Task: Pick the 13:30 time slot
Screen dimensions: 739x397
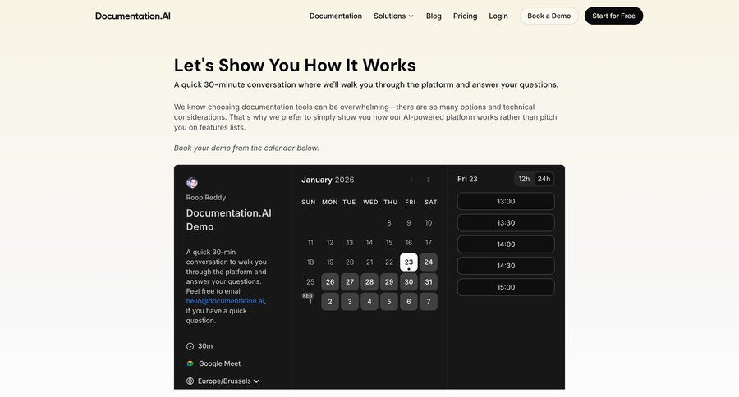Action: [506, 223]
